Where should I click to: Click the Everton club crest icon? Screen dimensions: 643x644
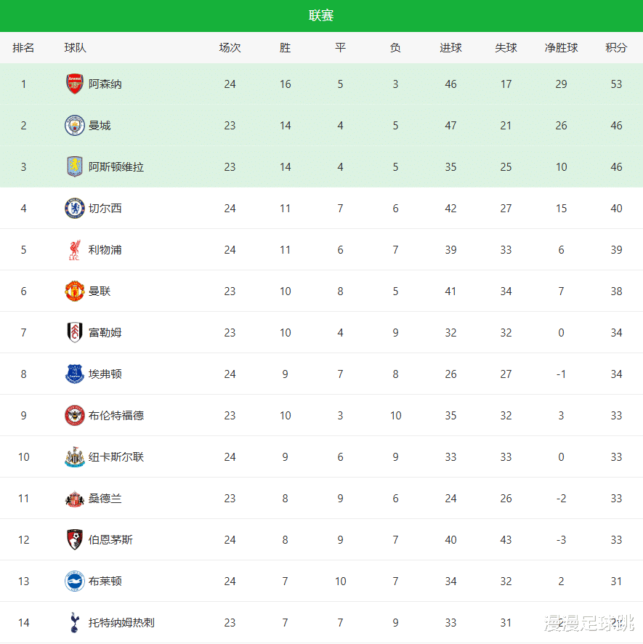75,374
